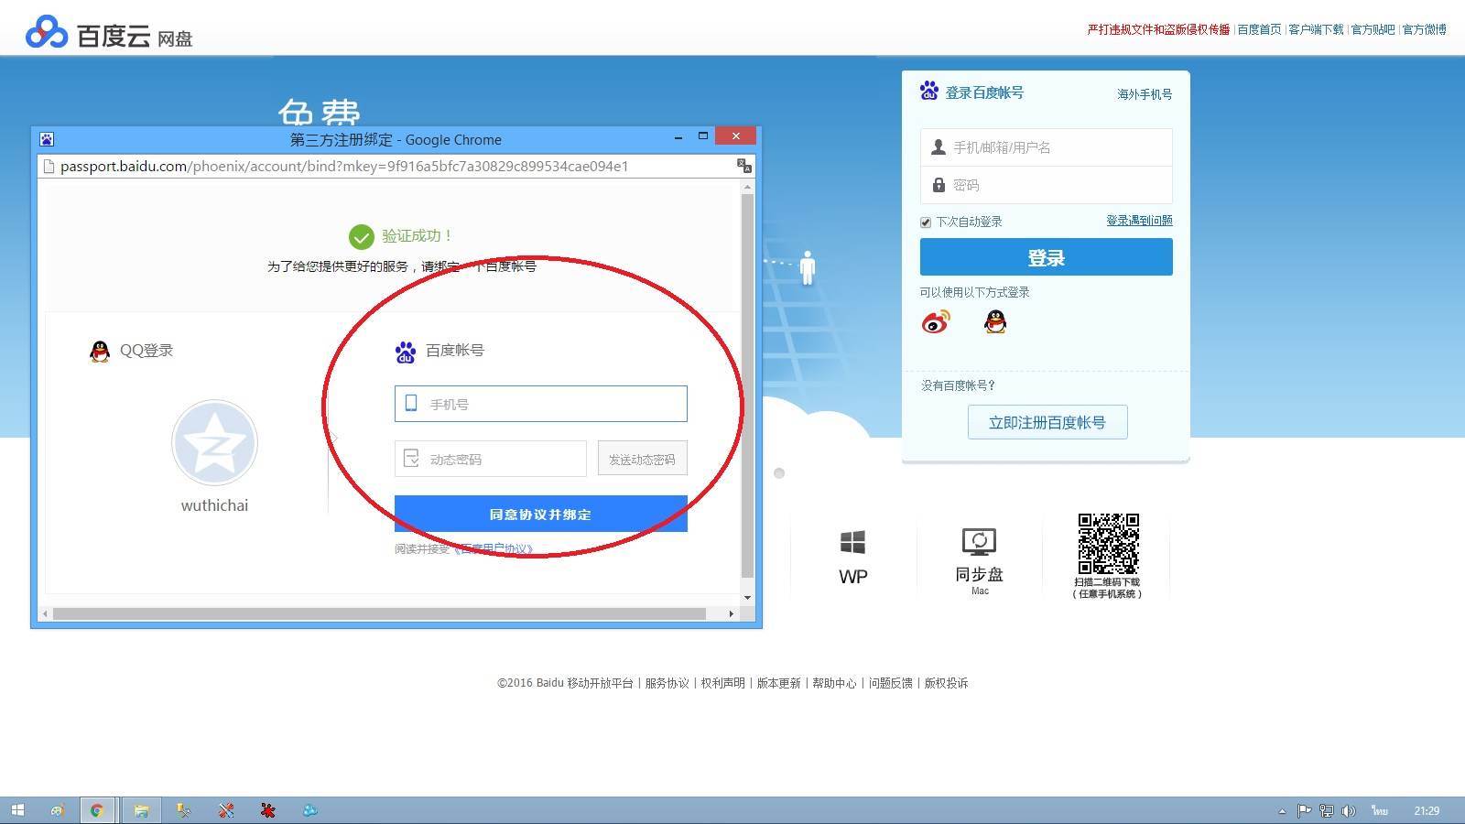Click the Baidu paw icon in login panel header

(x=929, y=91)
